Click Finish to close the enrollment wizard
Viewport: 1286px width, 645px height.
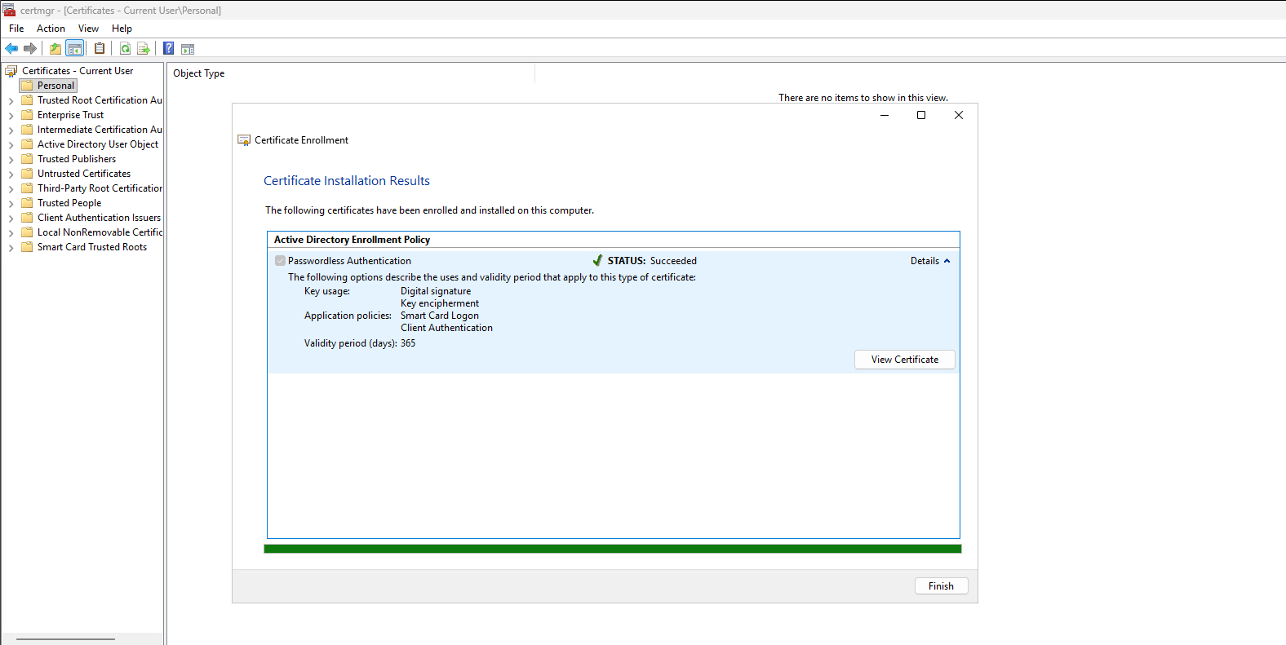tap(941, 586)
